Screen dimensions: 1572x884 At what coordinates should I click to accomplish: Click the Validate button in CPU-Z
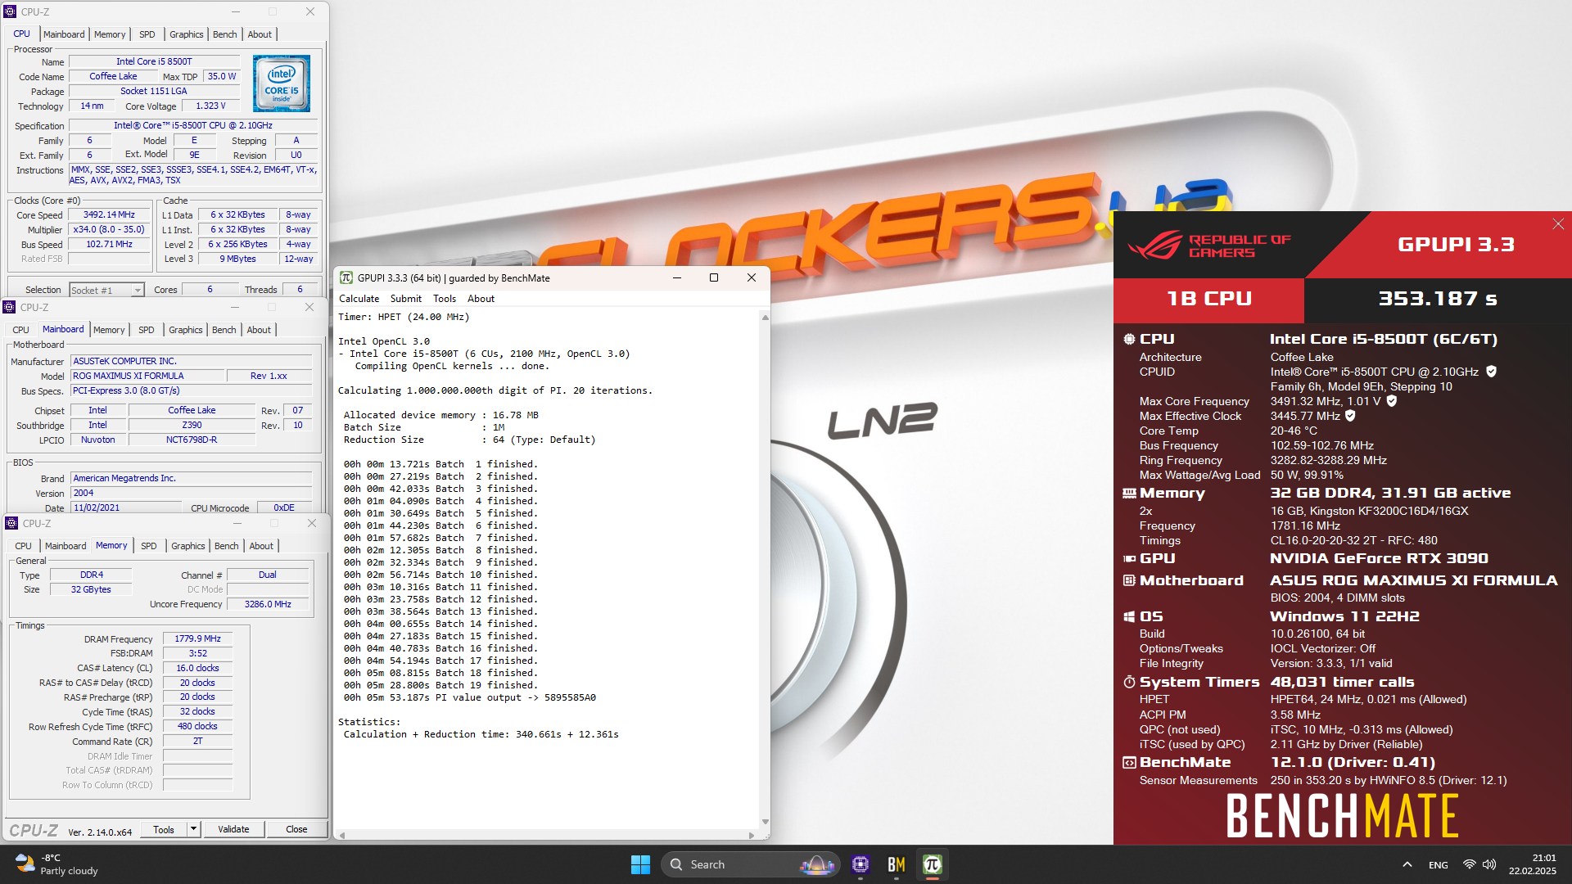[233, 829]
